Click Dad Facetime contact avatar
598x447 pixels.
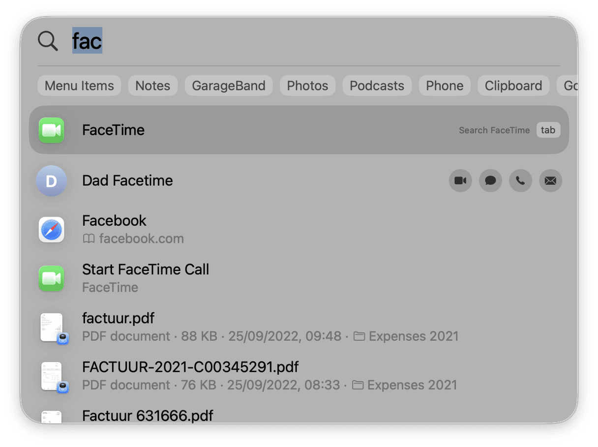pyautogui.click(x=52, y=181)
